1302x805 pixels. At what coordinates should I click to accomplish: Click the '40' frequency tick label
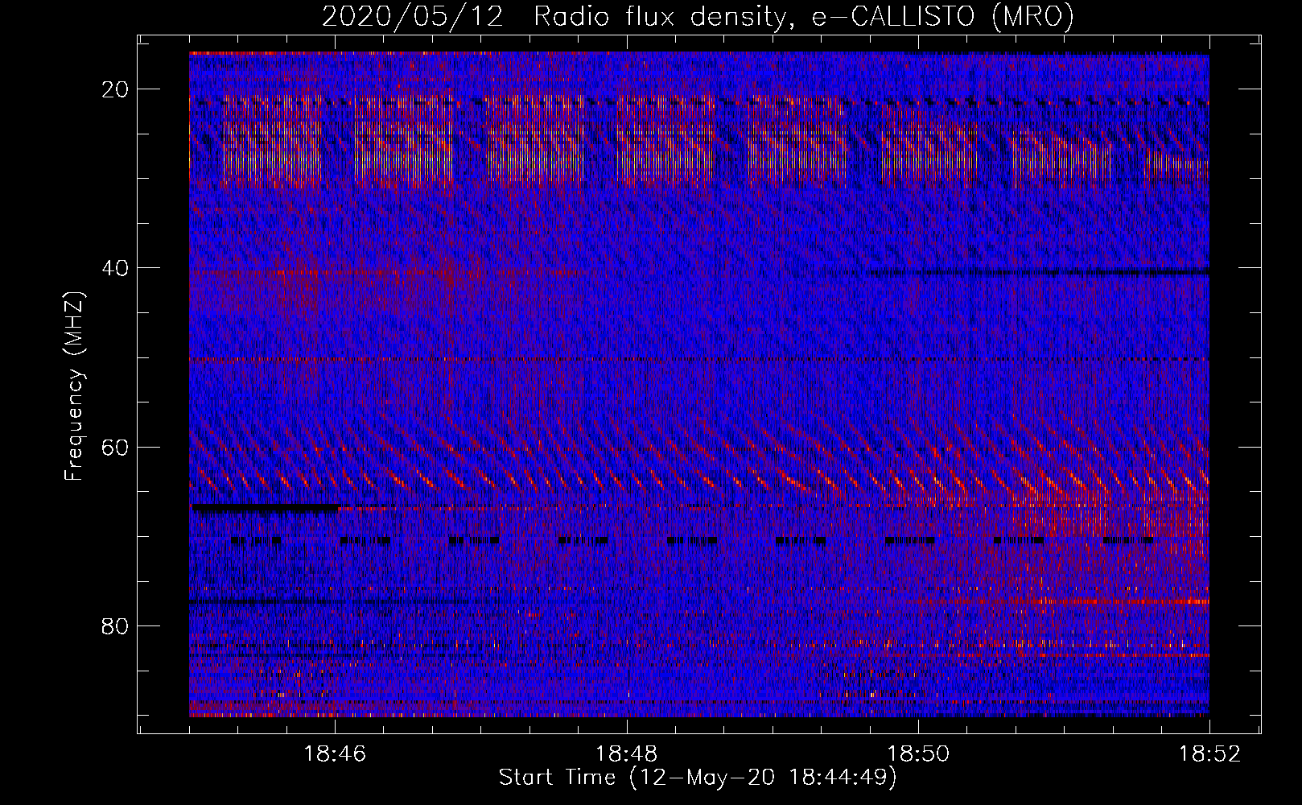pos(116,268)
